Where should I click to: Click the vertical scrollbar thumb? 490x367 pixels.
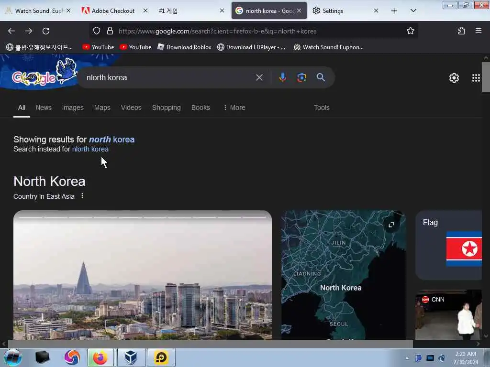486,77
